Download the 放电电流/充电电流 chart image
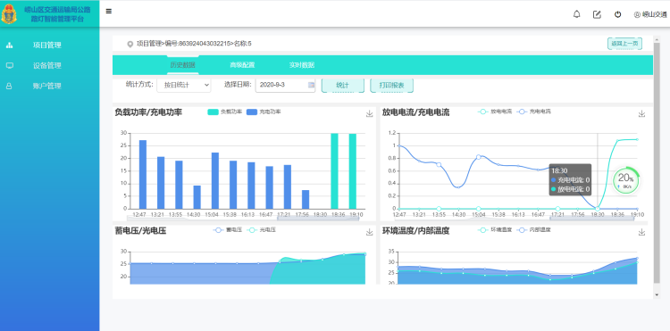Image resolution: width=670 pixels, height=331 pixels. point(641,113)
